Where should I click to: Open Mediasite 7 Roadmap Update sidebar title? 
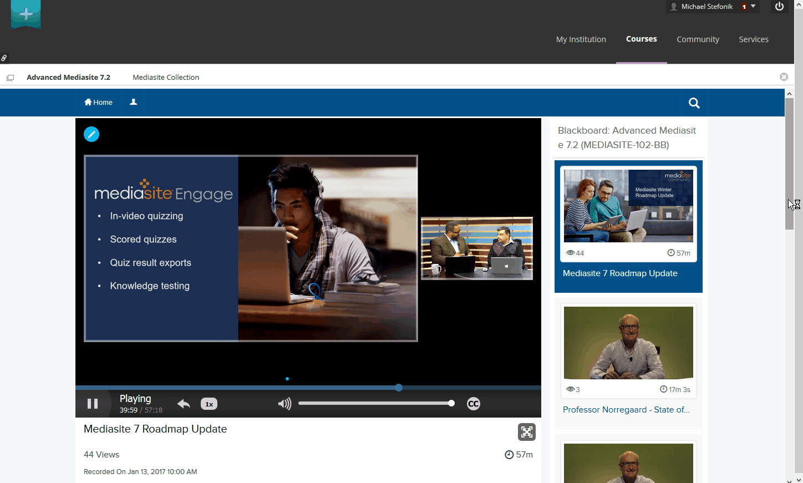coord(620,273)
